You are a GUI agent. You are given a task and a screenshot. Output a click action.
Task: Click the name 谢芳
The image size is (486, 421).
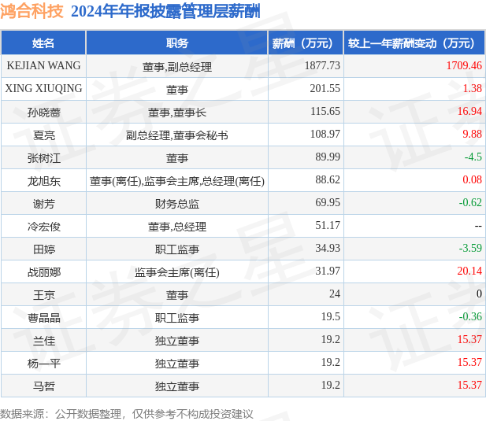coord(43,204)
